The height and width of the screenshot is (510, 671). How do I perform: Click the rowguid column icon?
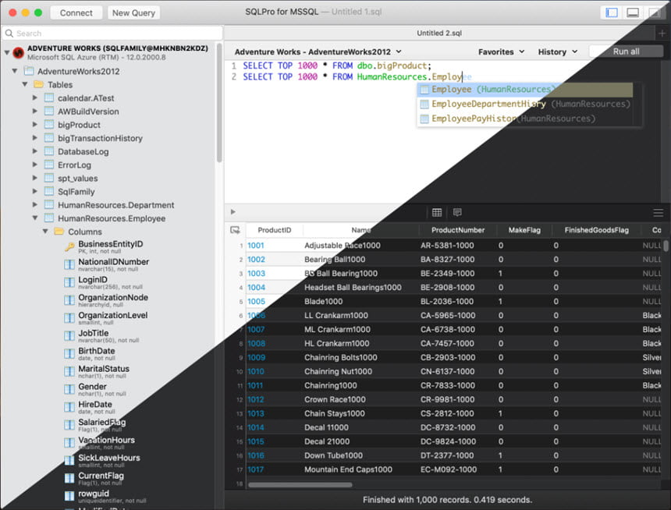pyautogui.click(x=69, y=496)
